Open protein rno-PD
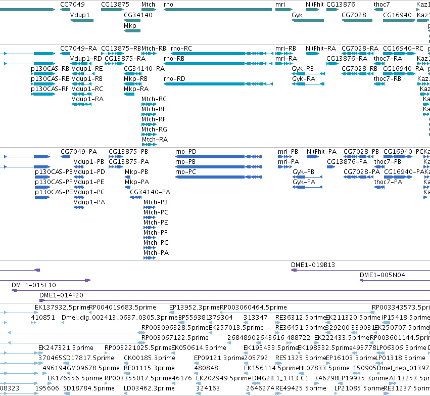Viewport: 430px width, 396px height. (x=185, y=152)
